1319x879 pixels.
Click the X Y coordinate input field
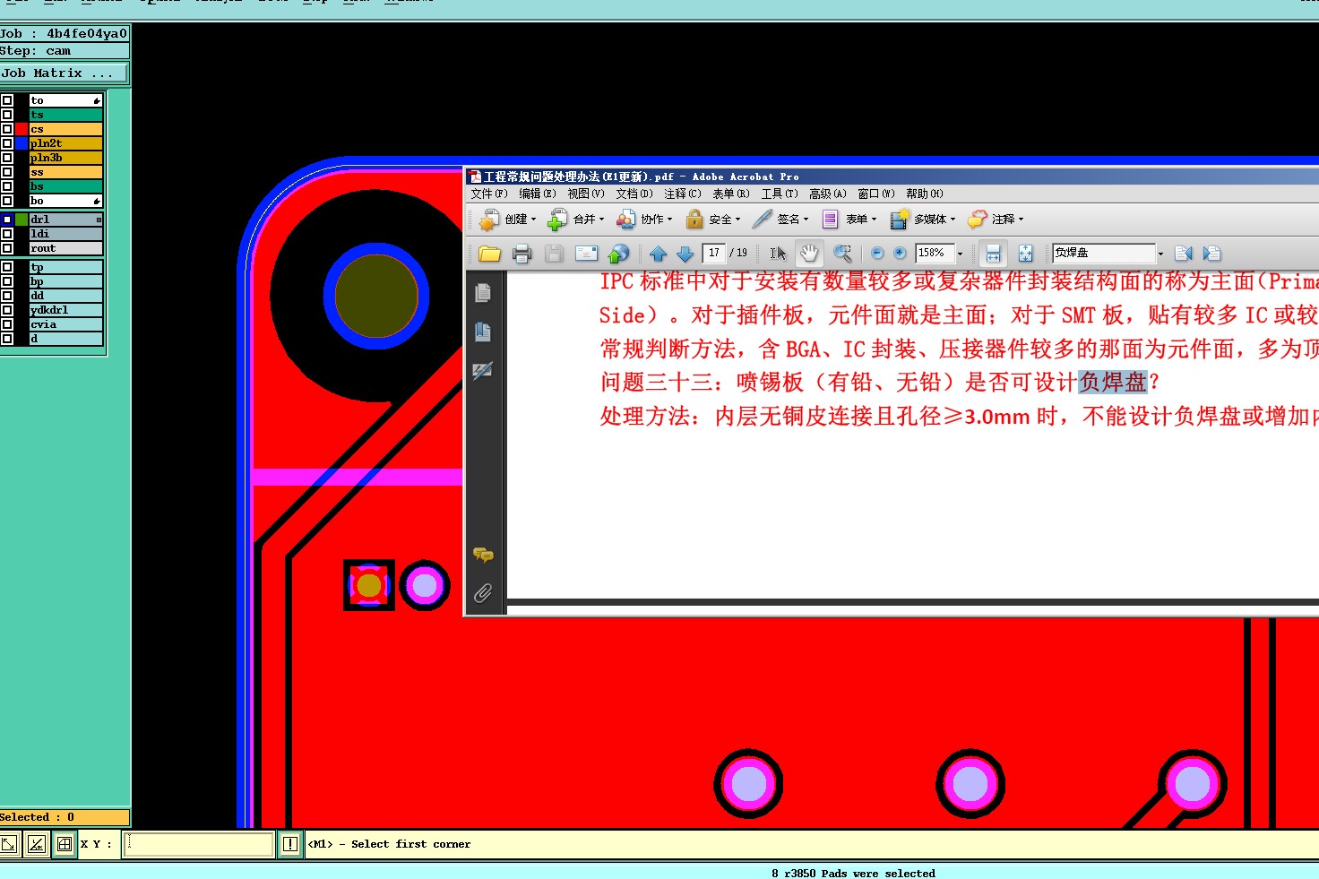coord(198,844)
